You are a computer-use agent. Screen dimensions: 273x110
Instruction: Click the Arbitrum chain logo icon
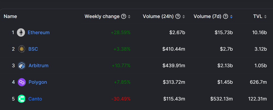[22, 66]
